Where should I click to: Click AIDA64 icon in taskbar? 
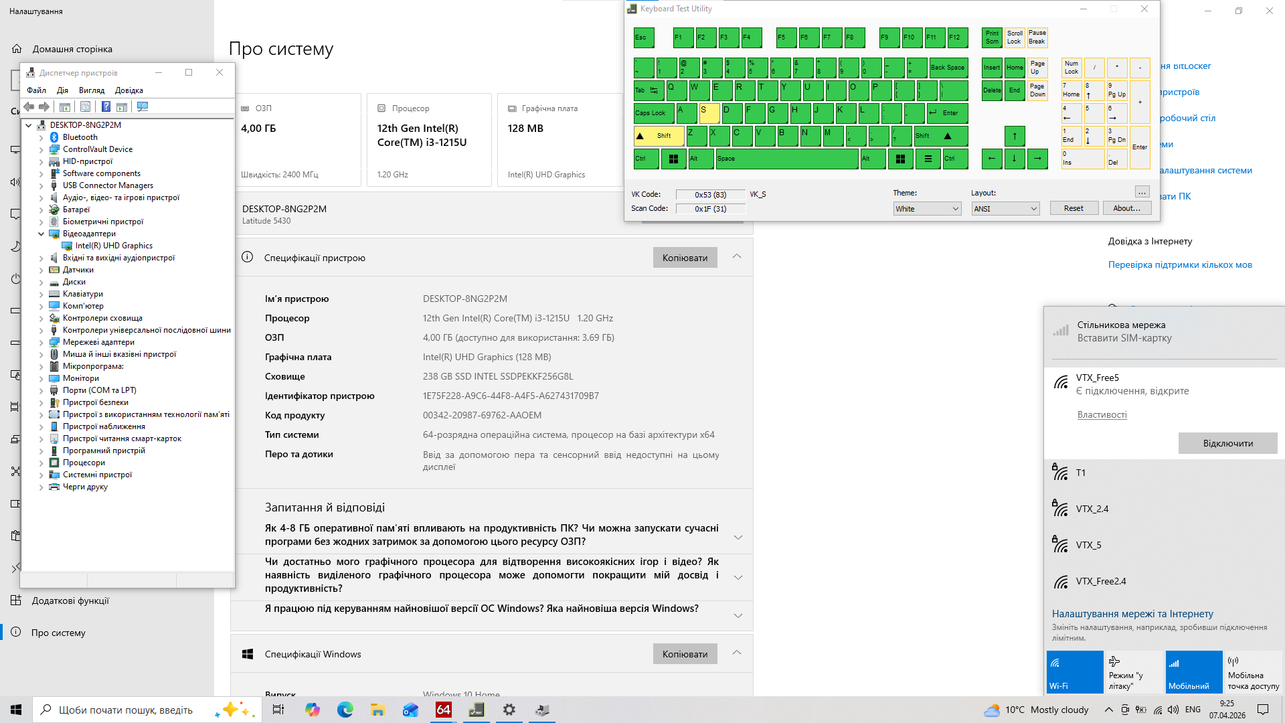coord(443,710)
